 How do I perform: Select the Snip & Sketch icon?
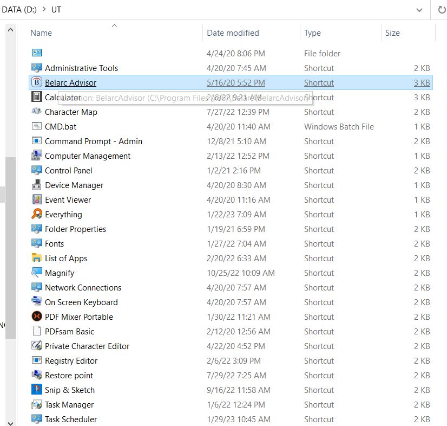click(x=36, y=390)
